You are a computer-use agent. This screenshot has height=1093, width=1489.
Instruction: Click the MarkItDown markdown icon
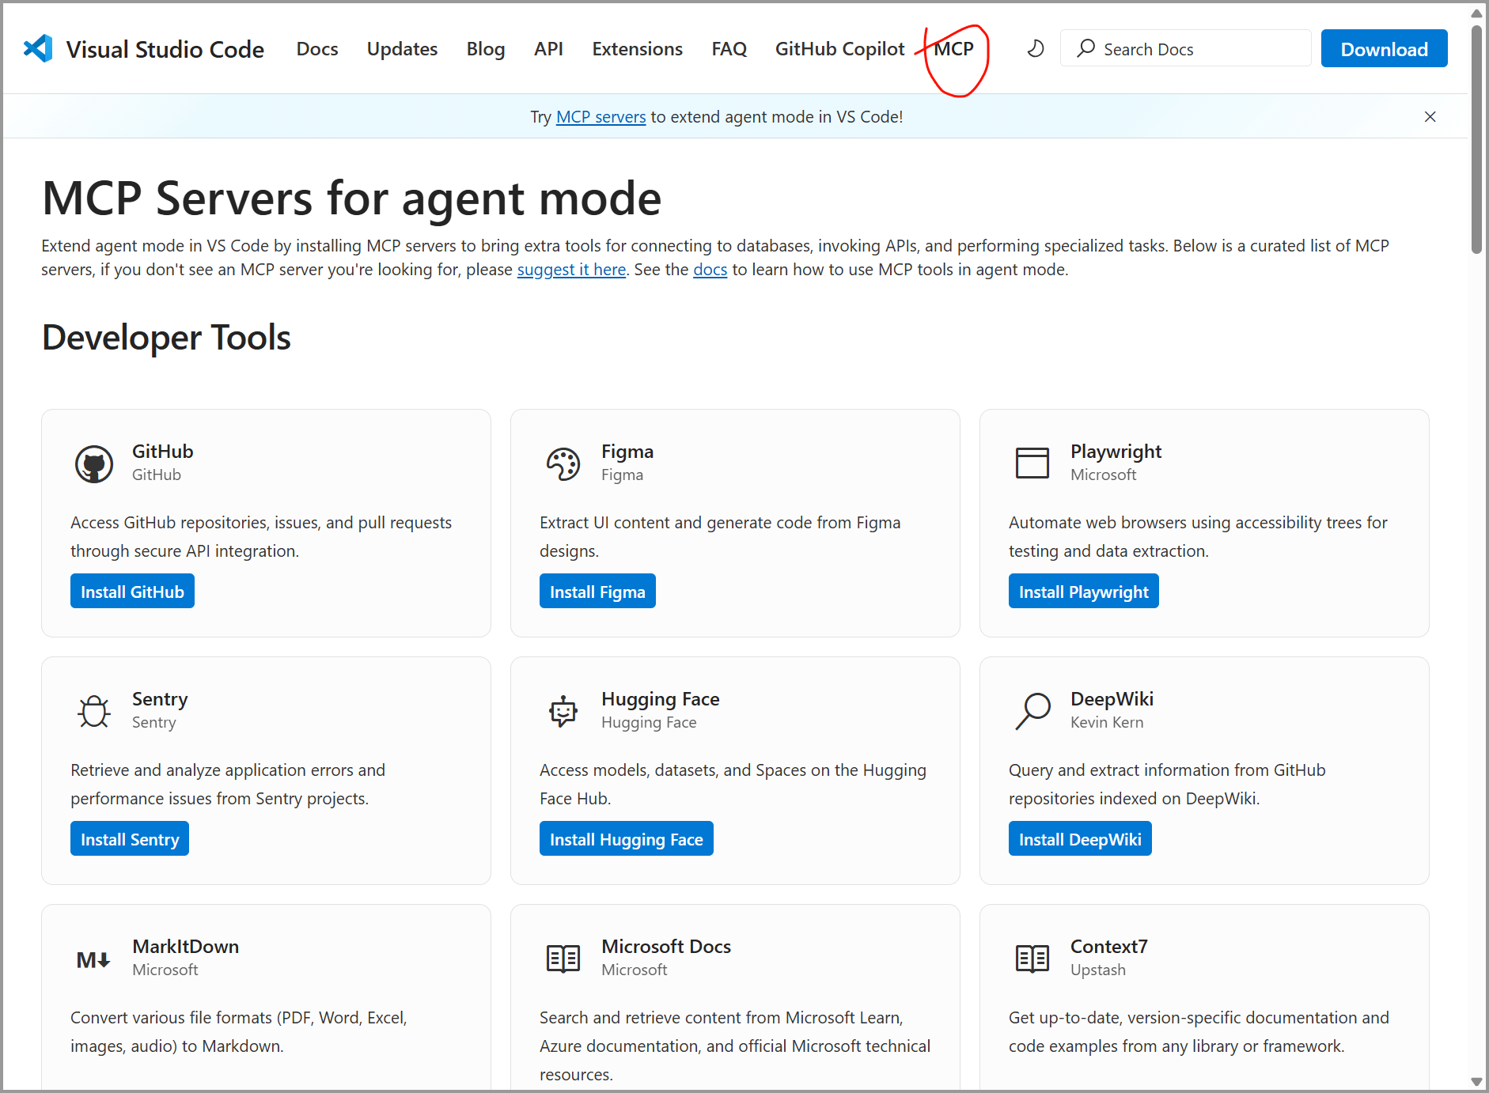pos(94,959)
